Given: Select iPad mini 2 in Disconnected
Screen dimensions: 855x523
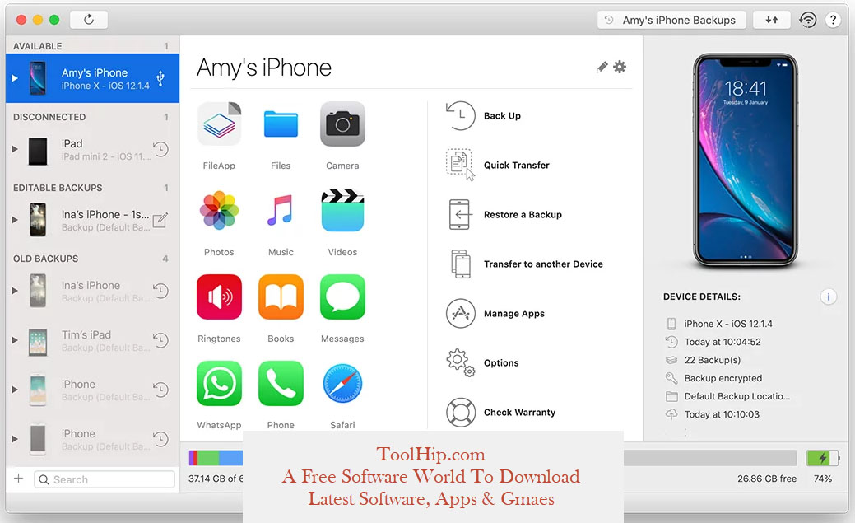Looking at the screenshot, I should pos(93,149).
